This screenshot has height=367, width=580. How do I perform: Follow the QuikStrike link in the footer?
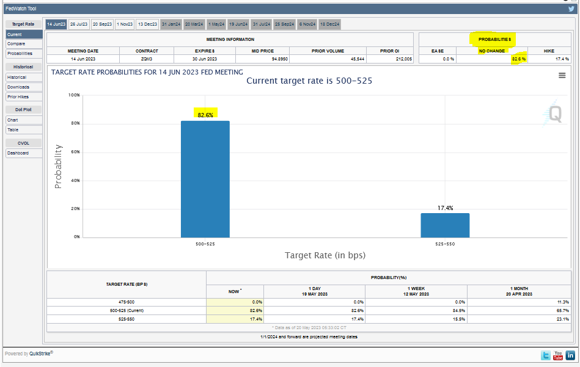(x=40, y=354)
